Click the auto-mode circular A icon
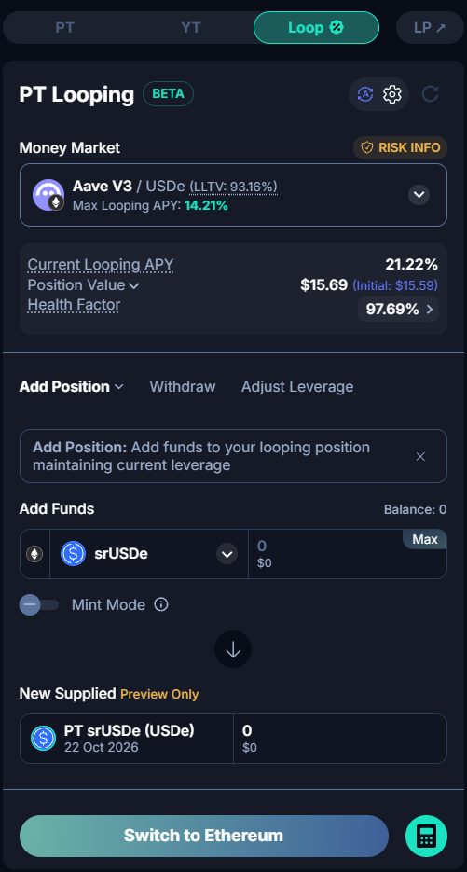 point(365,94)
